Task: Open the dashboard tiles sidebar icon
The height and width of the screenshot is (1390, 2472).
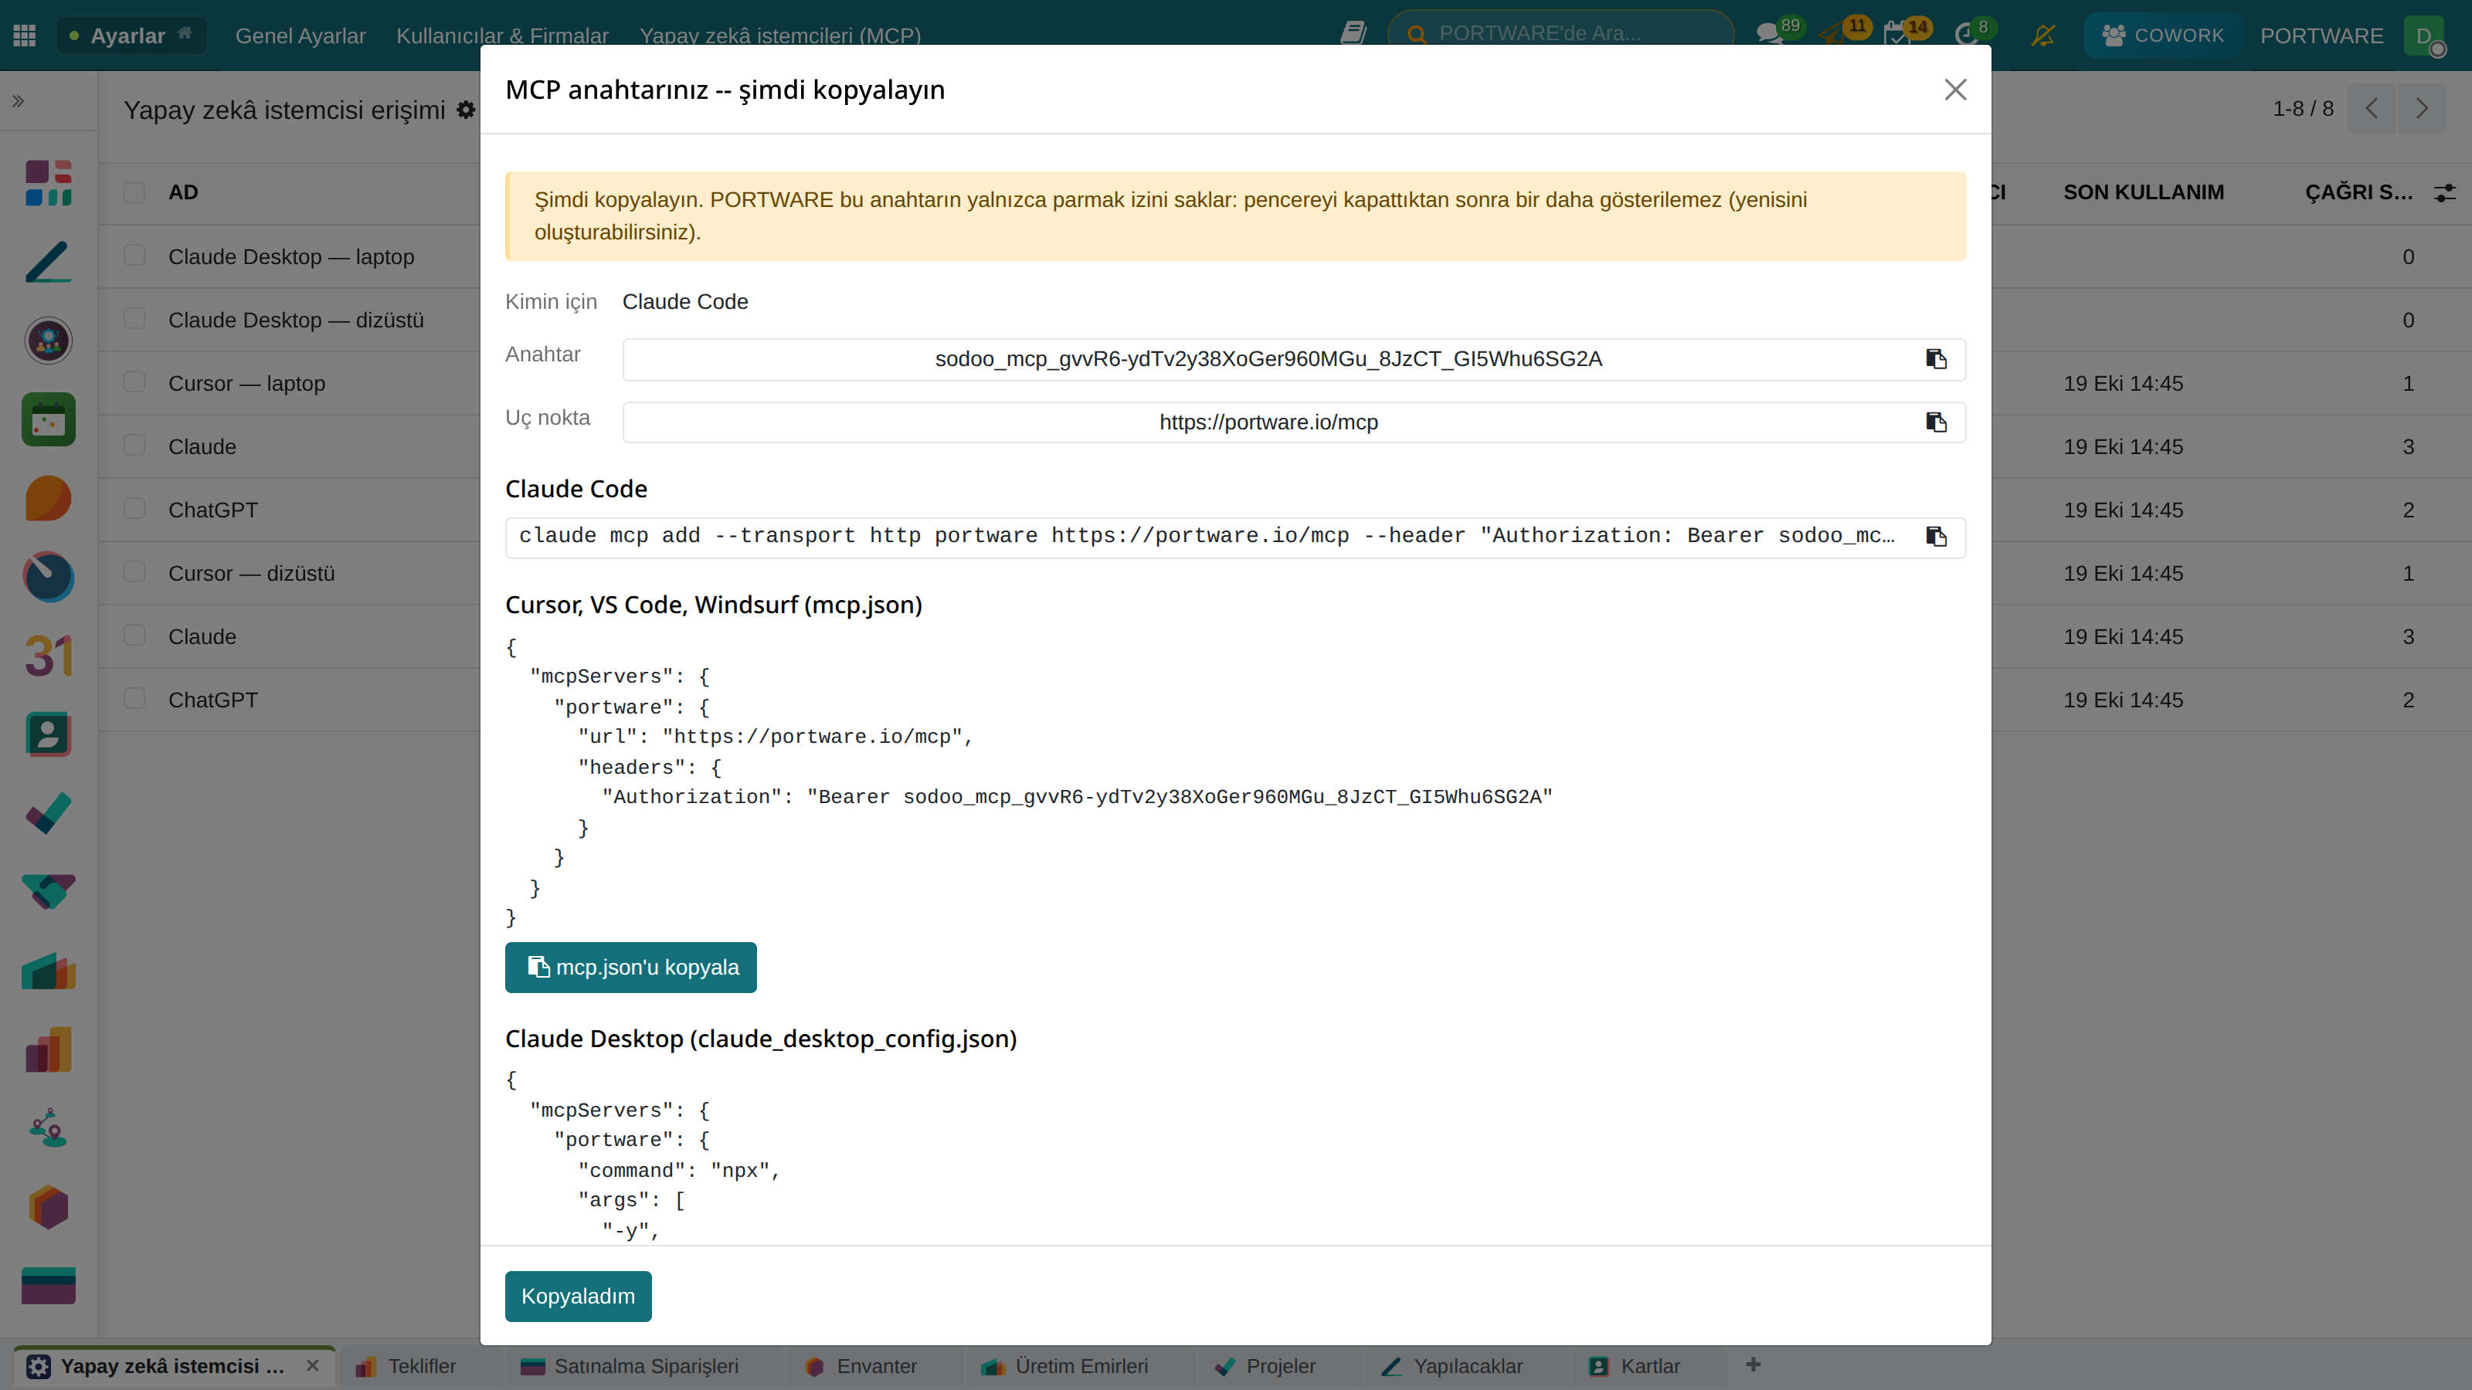Action: tap(48, 183)
